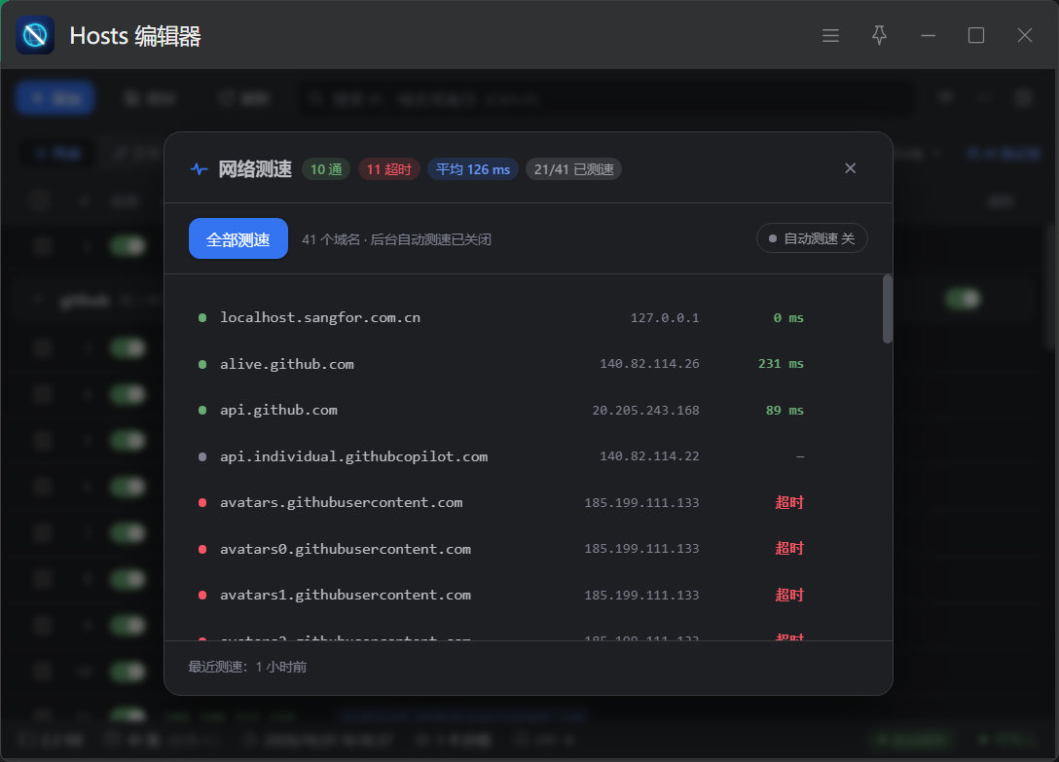Click 超时 in the avatars1.githubusercontent.com row
Screen dimensions: 1059x762
point(789,596)
